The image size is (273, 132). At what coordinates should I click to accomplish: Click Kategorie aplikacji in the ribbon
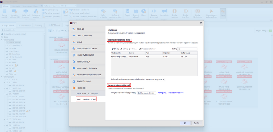pyautogui.click(x=50, y=10)
